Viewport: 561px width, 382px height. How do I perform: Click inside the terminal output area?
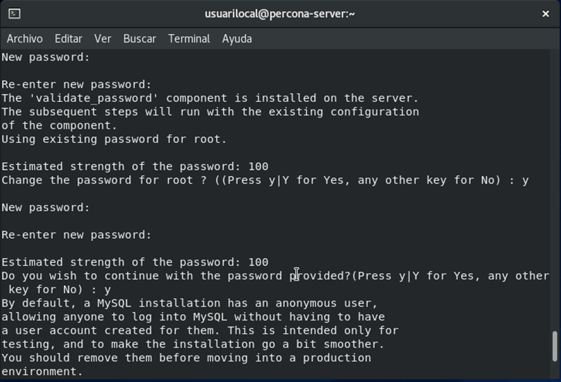click(x=279, y=221)
